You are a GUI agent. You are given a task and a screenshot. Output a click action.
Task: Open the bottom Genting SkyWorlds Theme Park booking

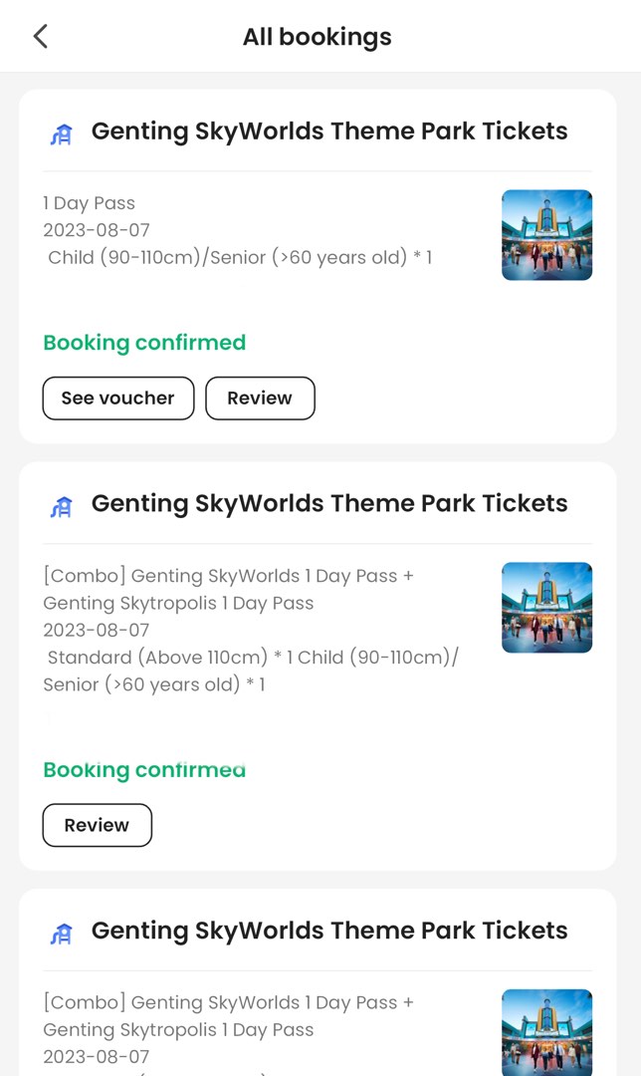329,930
